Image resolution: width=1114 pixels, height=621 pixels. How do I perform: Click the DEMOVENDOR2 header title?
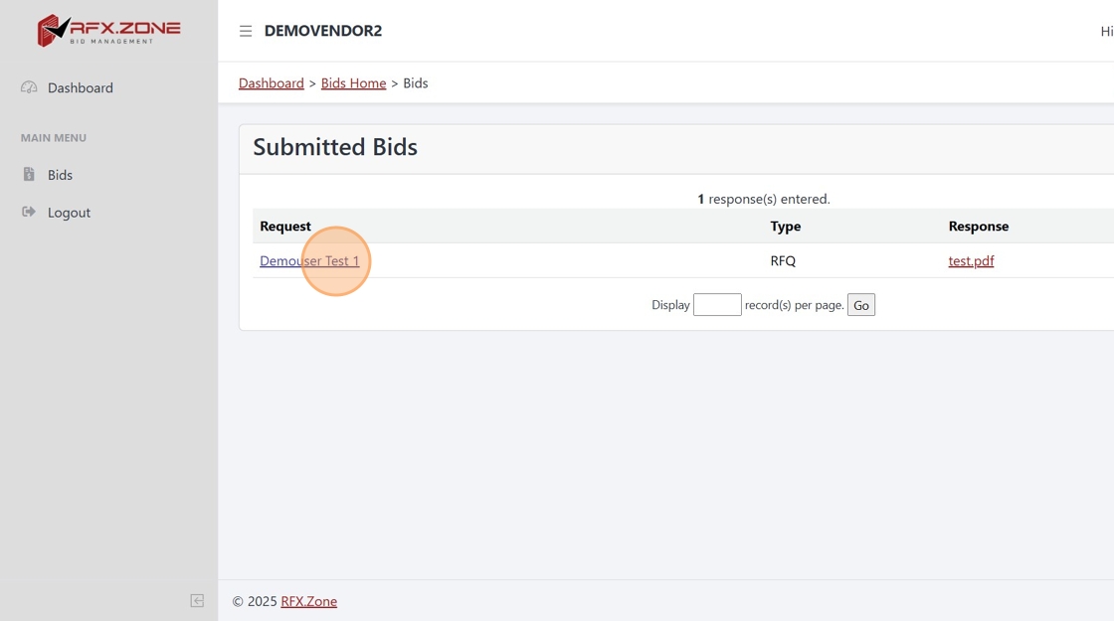click(x=322, y=31)
